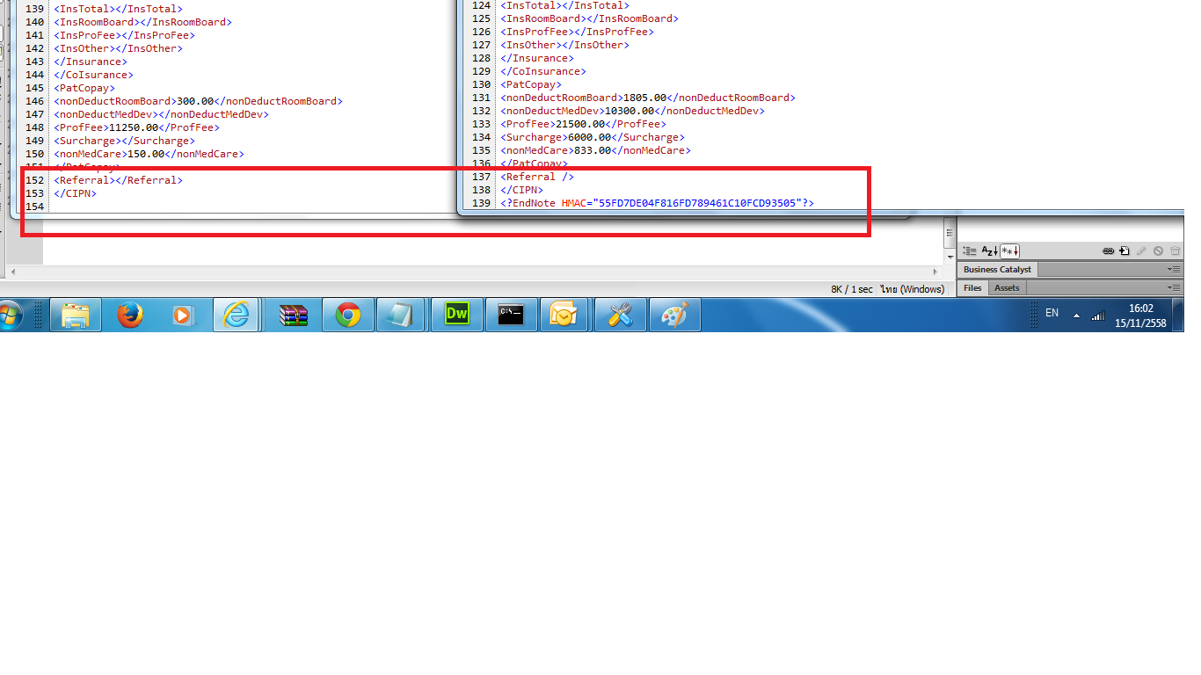Show category view in the Dreamweaver panel

pyautogui.click(x=970, y=250)
